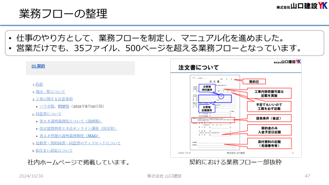Open the 同意書について link

pyautogui.click(x=48, y=114)
